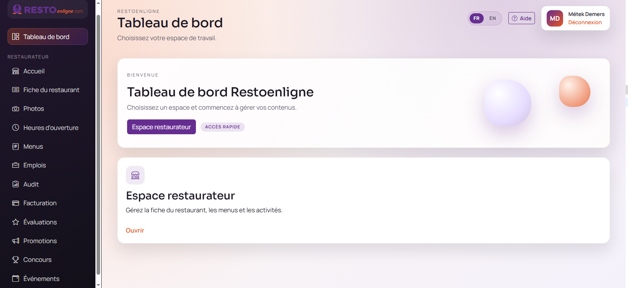Click the Espace restaurateur button

tap(161, 127)
